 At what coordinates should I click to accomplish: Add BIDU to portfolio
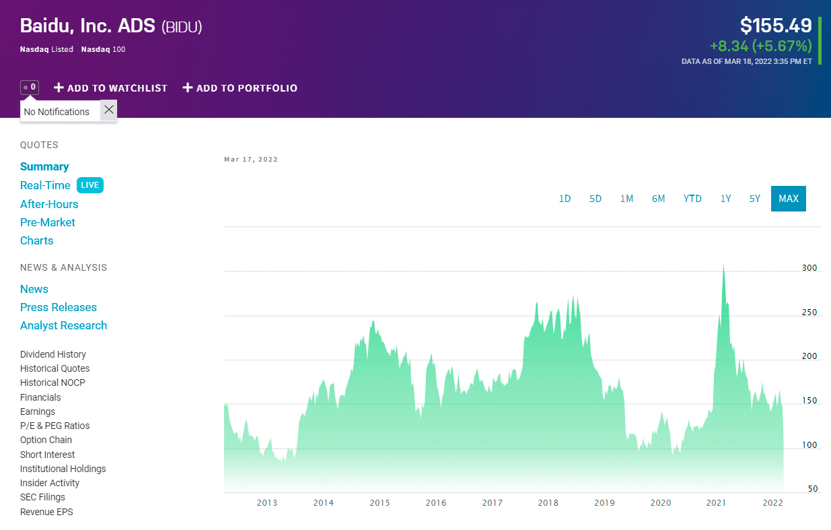[240, 88]
